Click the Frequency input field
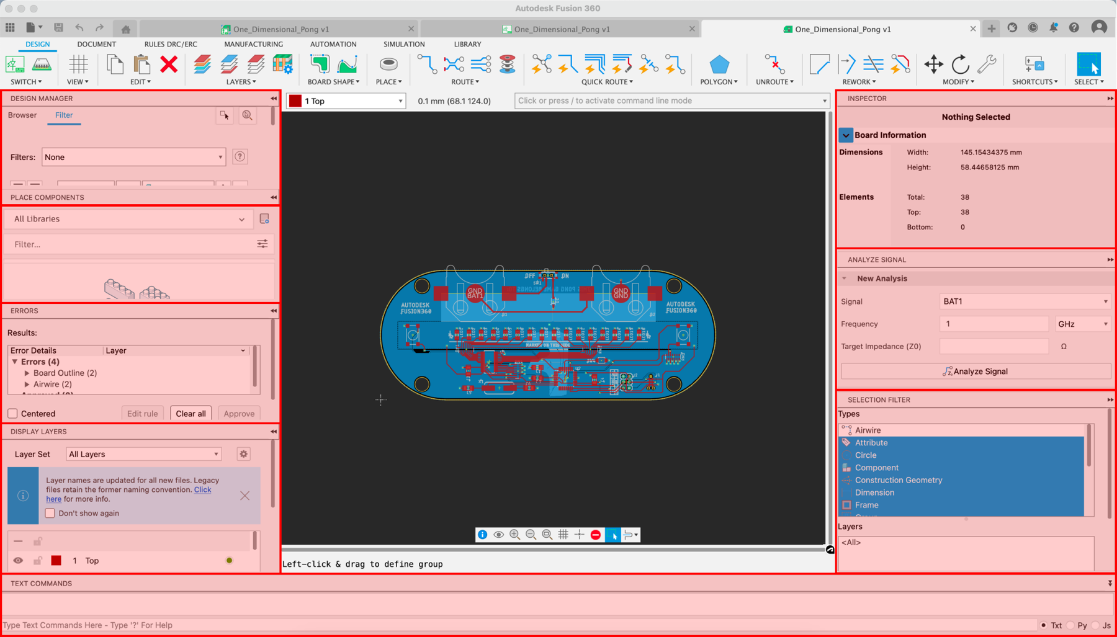Image resolution: width=1117 pixels, height=637 pixels. [x=994, y=324]
